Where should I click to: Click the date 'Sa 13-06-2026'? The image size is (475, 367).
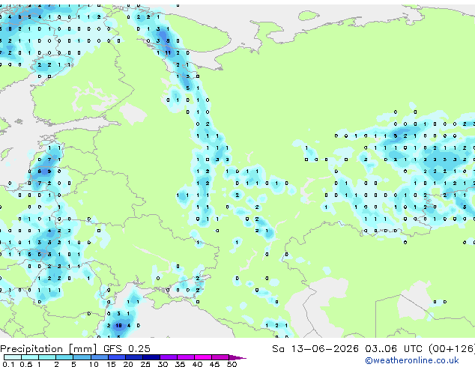[x=315, y=349]
